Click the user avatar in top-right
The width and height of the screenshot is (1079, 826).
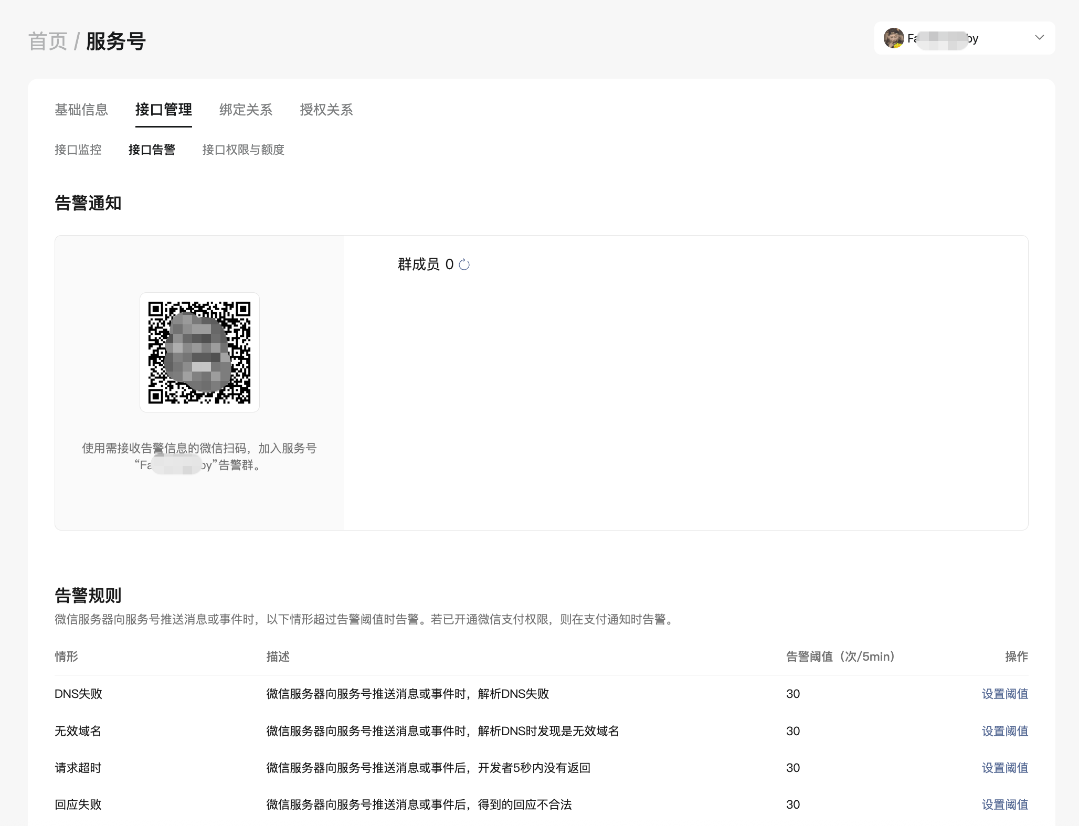coord(893,38)
